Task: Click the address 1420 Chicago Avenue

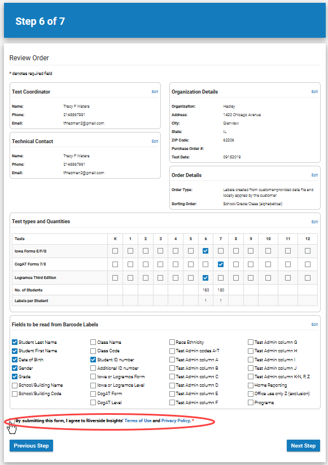Action: (242, 115)
